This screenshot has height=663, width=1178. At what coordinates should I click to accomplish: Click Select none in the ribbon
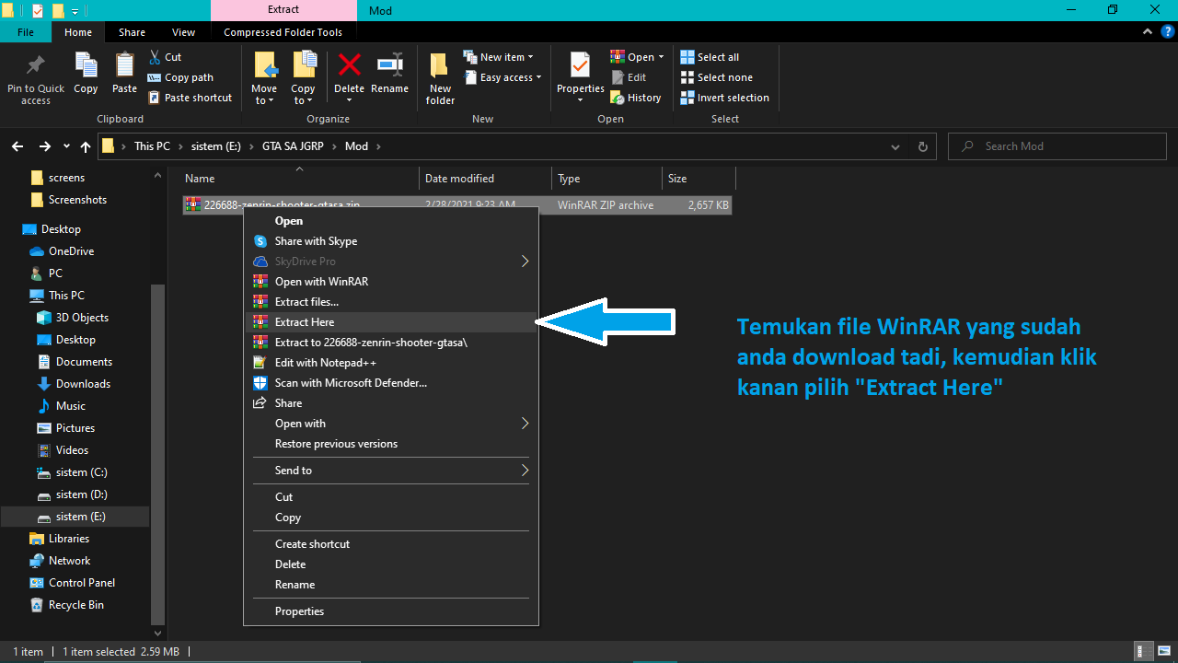pyautogui.click(x=716, y=77)
